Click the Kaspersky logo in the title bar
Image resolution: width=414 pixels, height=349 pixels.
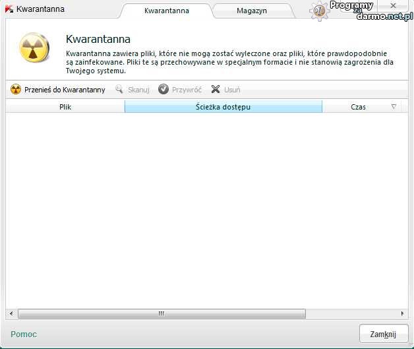pyautogui.click(x=9, y=9)
